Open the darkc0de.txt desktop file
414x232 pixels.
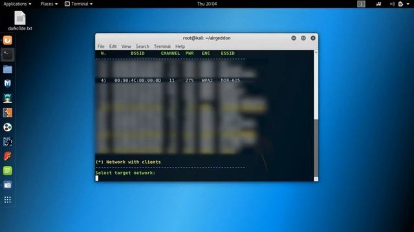click(x=20, y=21)
